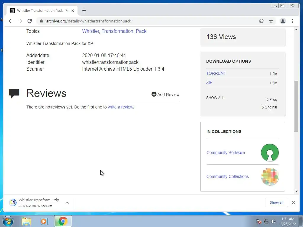
Task: Open the Community Collections link
Action: click(228, 176)
